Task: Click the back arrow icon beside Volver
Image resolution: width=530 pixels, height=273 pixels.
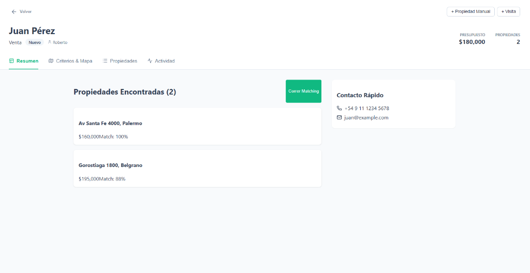Action: point(14,11)
